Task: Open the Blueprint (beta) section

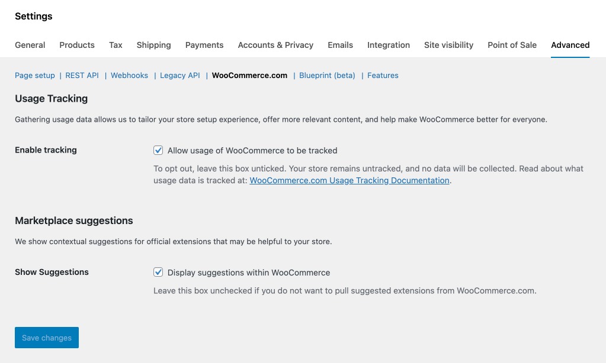Action: [327, 75]
